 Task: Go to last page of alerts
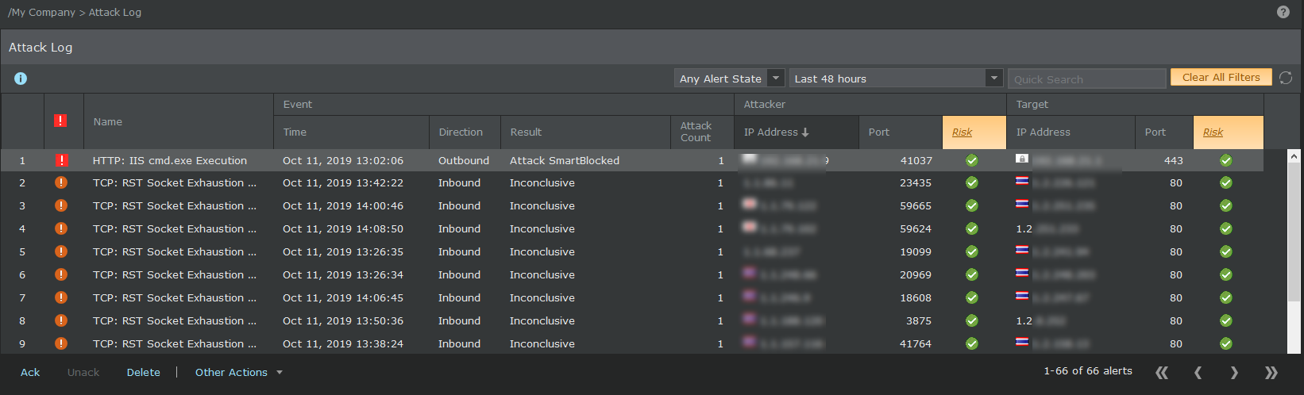pyautogui.click(x=1271, y=372)
